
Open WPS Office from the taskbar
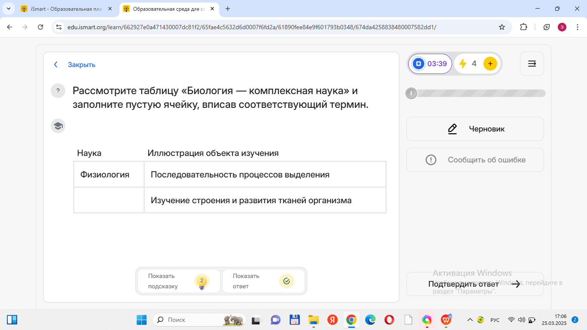(446, 320)
